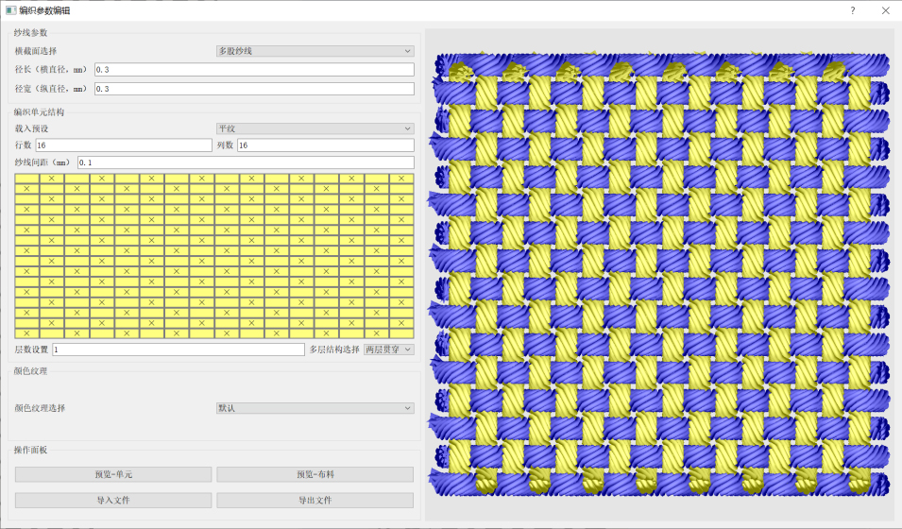902x529 pixels.
Task: Expand the 颜色纹理选择 dropdown showing 默认
Action: pos(315,408)
